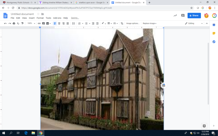Open Google Keep side panel icon
Image resolution: width=218 pixels, height=136 pixels.
coord(214,33)
